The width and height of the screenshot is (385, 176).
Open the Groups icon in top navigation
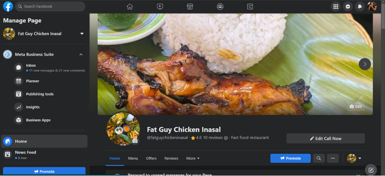[x=220, y=7]
